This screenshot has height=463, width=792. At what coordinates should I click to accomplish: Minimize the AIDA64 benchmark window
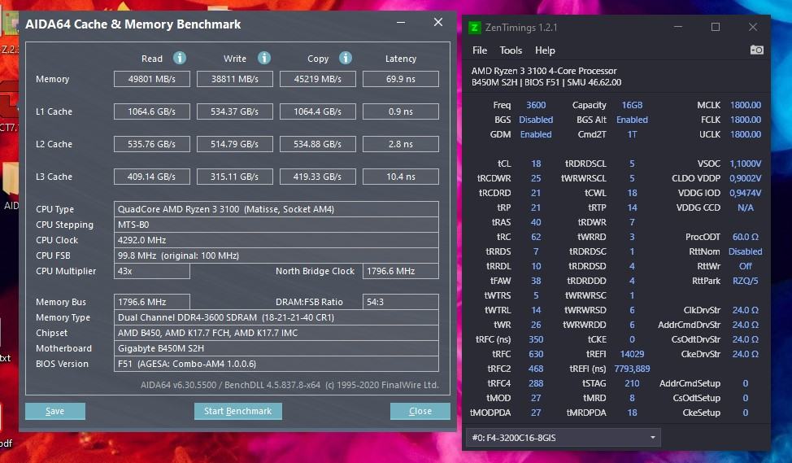[x=401, y=22]
